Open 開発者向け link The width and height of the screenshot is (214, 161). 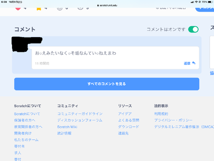pyautogui.click(x=23, y=133)
